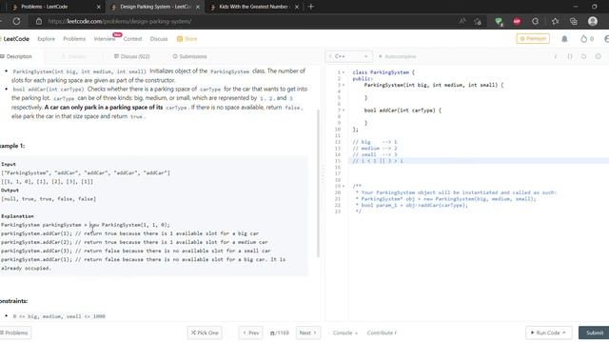The width and height of the screenshot is (609, 343).
Task: Click the curly-braces format icon in the editor toolbar
Action: click(570, 56)
